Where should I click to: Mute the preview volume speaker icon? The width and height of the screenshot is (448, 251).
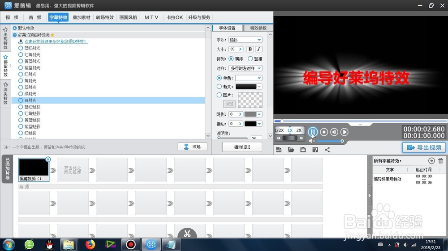311,141
